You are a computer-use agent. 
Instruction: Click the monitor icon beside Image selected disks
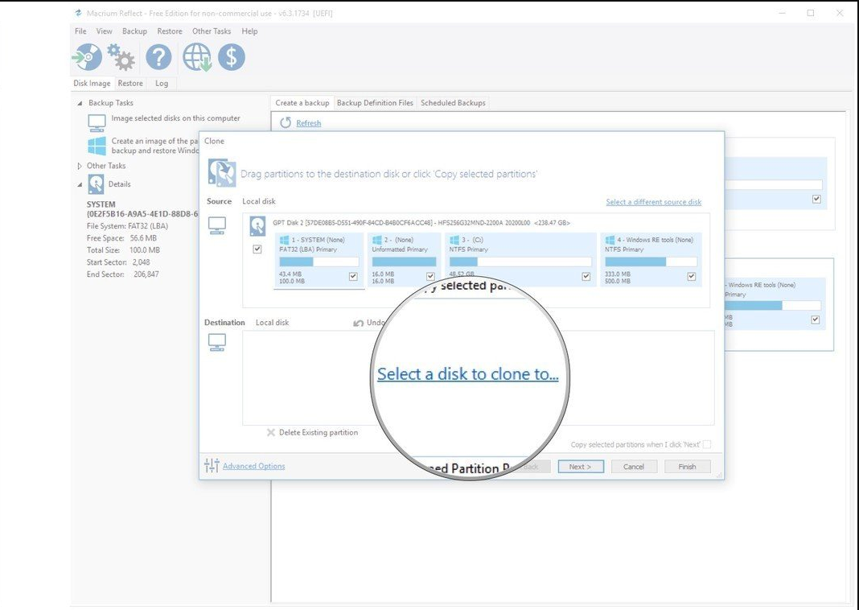click(x=97, y=123)
